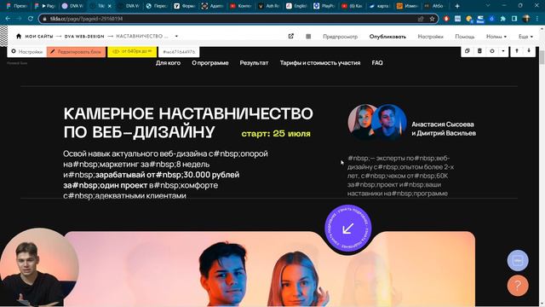Bookmark the page with the star icon
The image size is (545, 307).
[432, 19]
